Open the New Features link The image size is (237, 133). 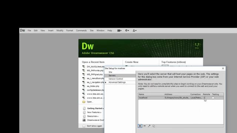[94, 112]
